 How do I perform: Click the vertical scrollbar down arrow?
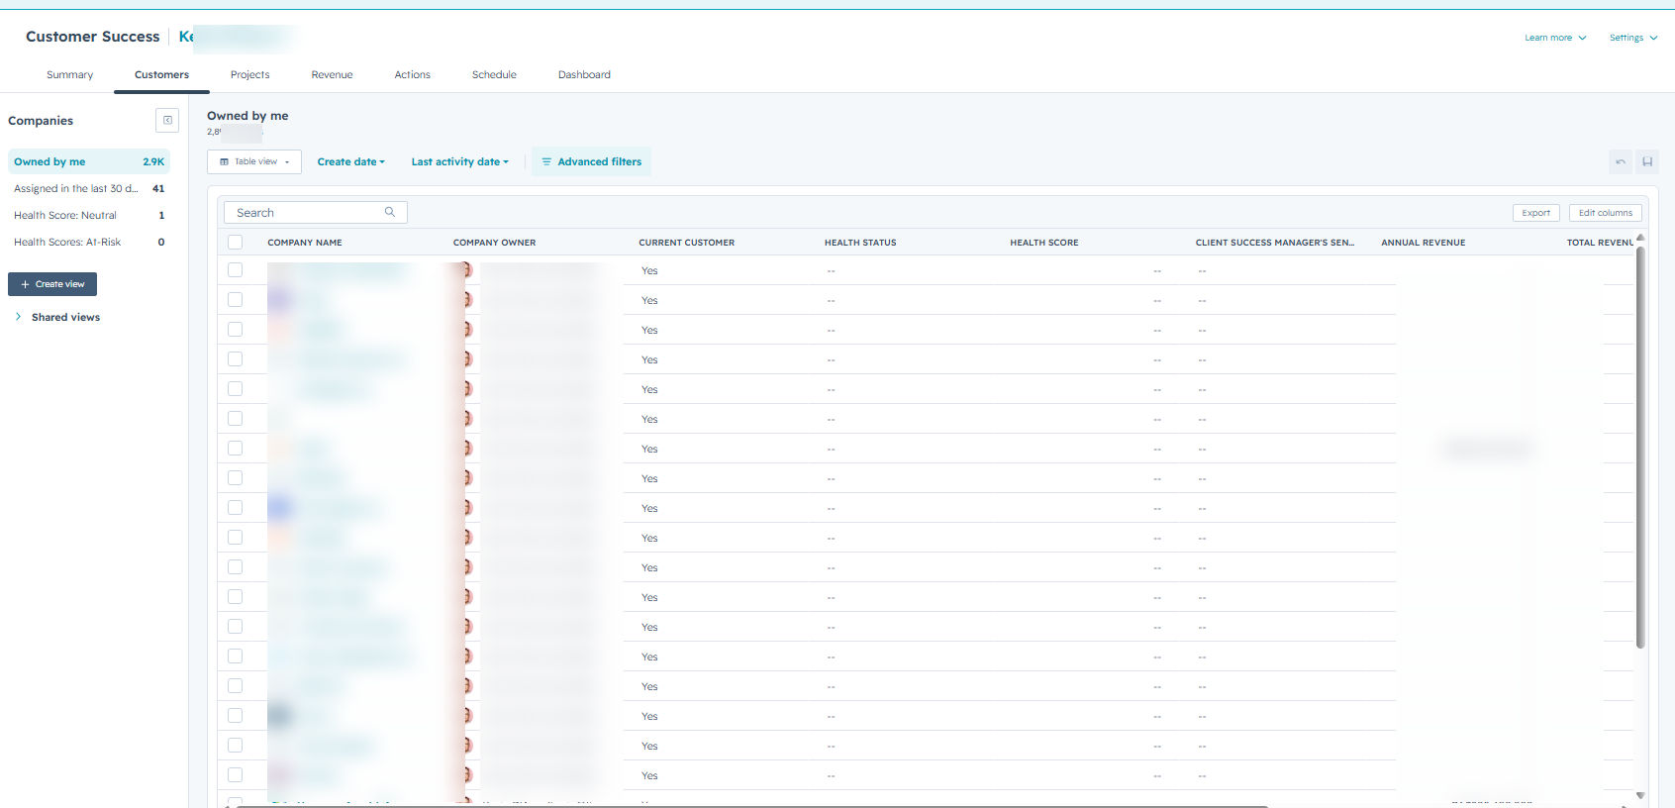(1640, 795)
